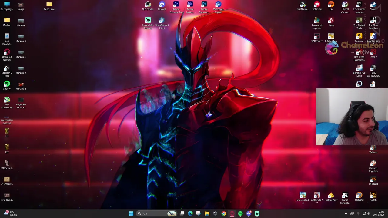
Task: Select the Zephar folder on desktop
Action: coord(7,22)
